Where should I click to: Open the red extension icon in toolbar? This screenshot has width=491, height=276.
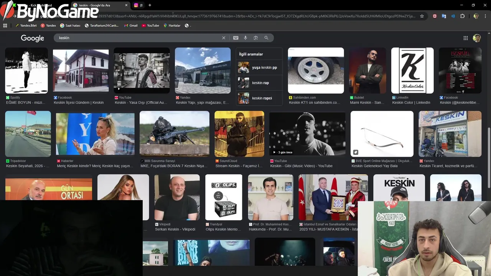pyautogui.click(x=435, y=16)
